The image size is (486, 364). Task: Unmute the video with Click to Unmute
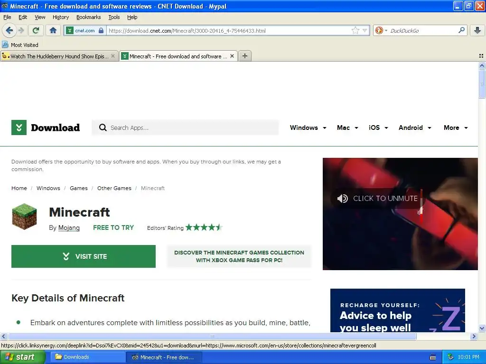coord(377,199)
